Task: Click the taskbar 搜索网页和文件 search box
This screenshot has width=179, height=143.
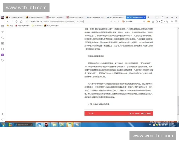Action: tap(23, 125)
